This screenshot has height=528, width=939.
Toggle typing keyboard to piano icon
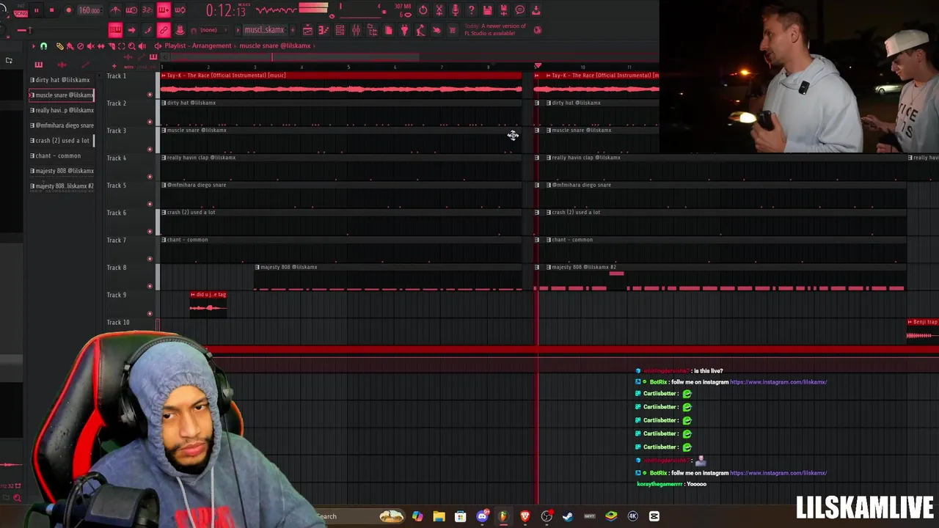click(115, 30)
